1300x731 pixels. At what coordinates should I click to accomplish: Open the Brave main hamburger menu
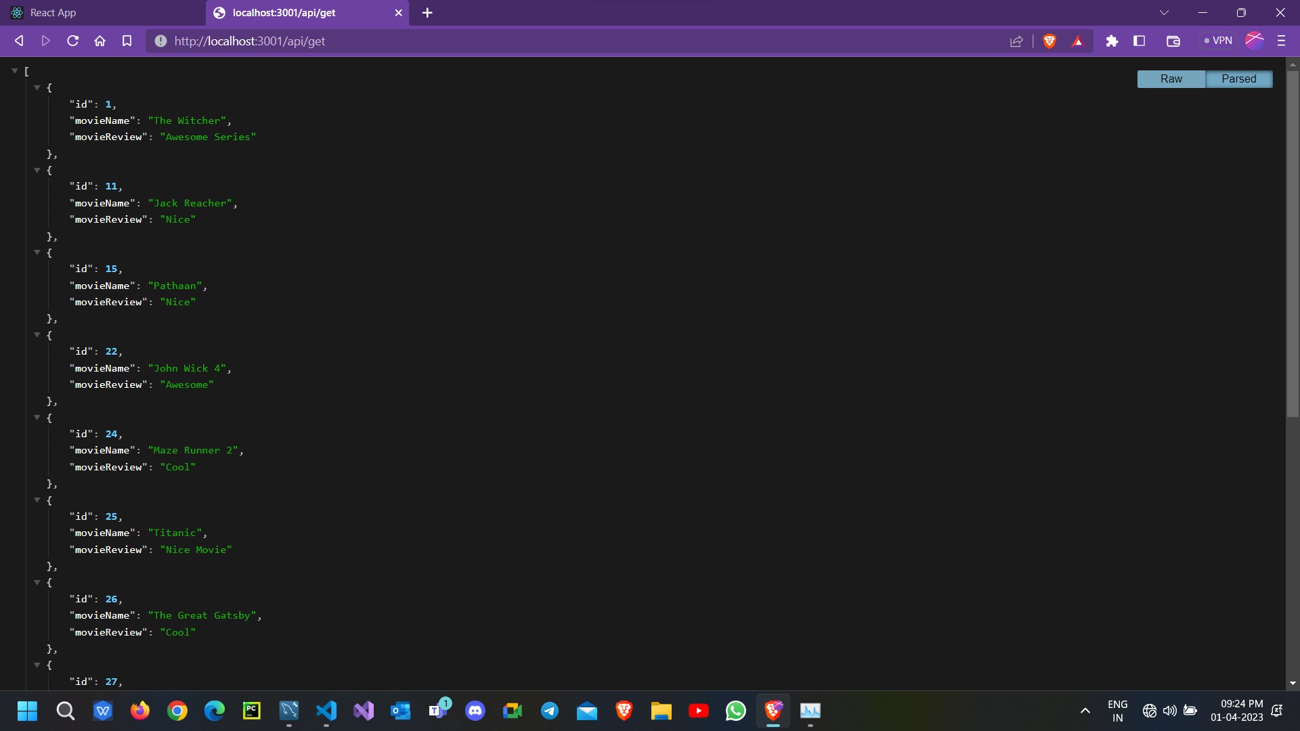1281,41
